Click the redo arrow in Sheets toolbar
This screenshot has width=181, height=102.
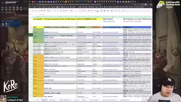pyautogui.click(x=38, y=11)
